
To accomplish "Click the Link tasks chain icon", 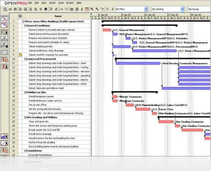I will tap(62, 9).
